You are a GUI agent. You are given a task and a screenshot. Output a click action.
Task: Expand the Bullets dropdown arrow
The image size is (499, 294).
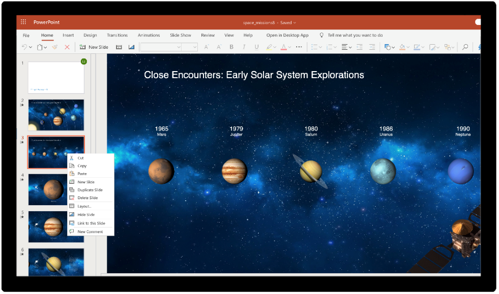coord(321,47)
